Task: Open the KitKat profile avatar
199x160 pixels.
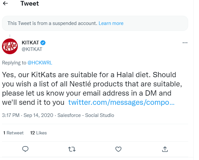Action: coord(11,47)
